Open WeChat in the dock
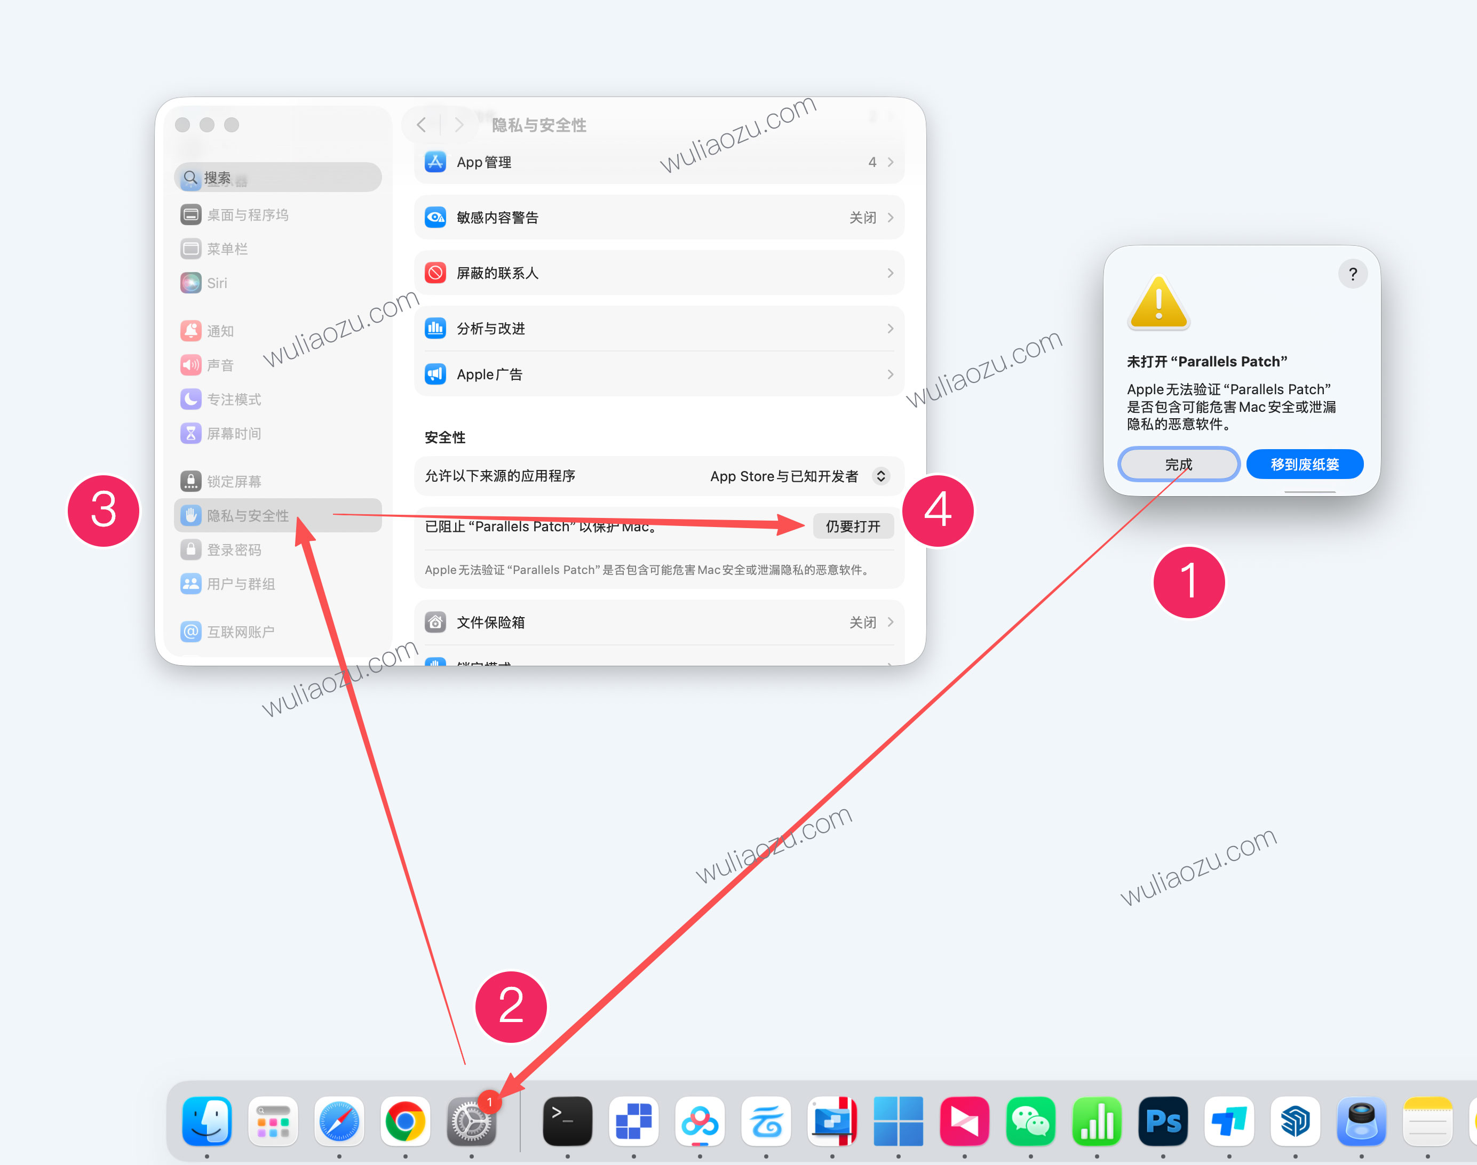The width and height of the screenshot is (1477, 1165). pyautogui.click(x=1030, y=1121)
